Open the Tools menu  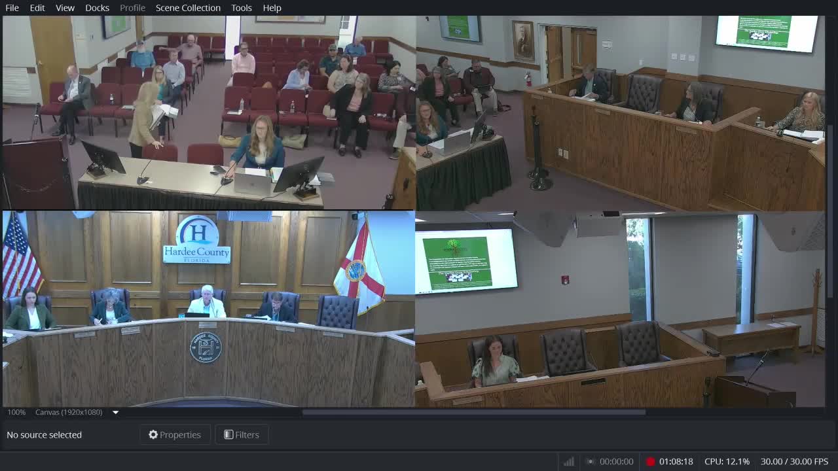click(x=242, y=8)
